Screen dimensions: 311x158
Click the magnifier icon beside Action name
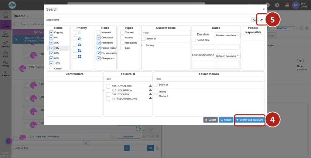coord(255,20)
